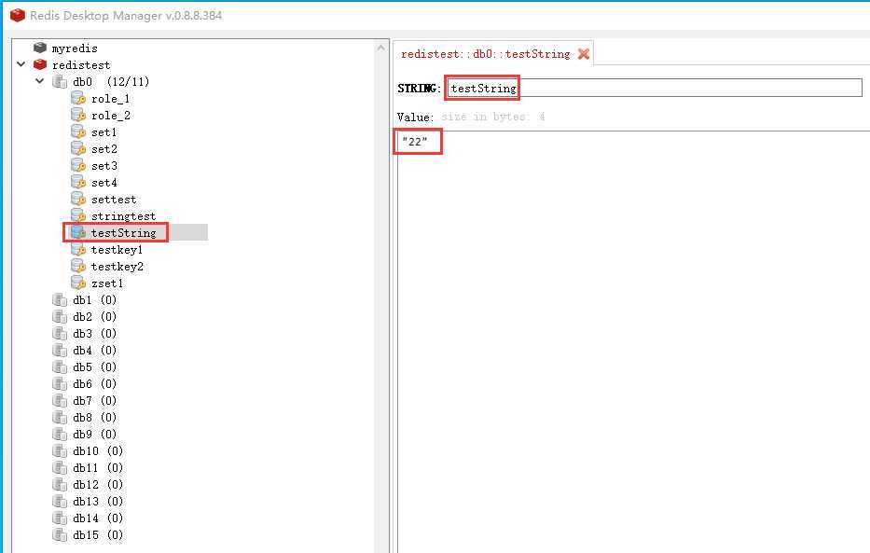This screenshot has width=870, height=553.
Task: Click the key icon beside set1
Action: [x=78, y=132]
